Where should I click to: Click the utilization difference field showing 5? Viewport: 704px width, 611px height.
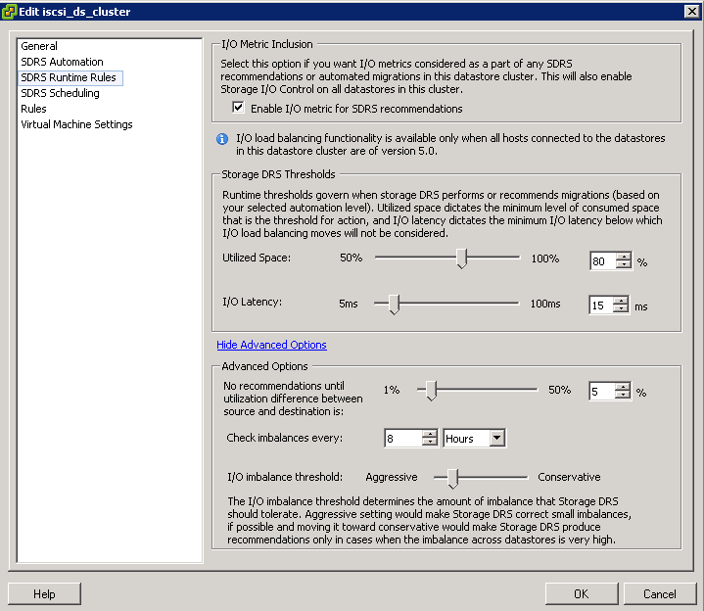tap(602, 392)
